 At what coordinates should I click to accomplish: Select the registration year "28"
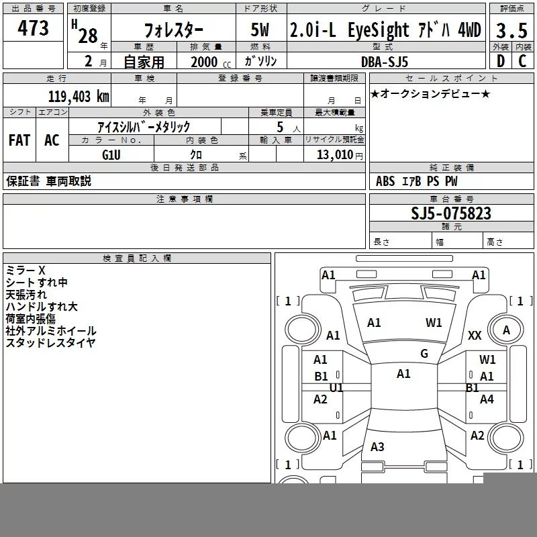coord(88,36)
